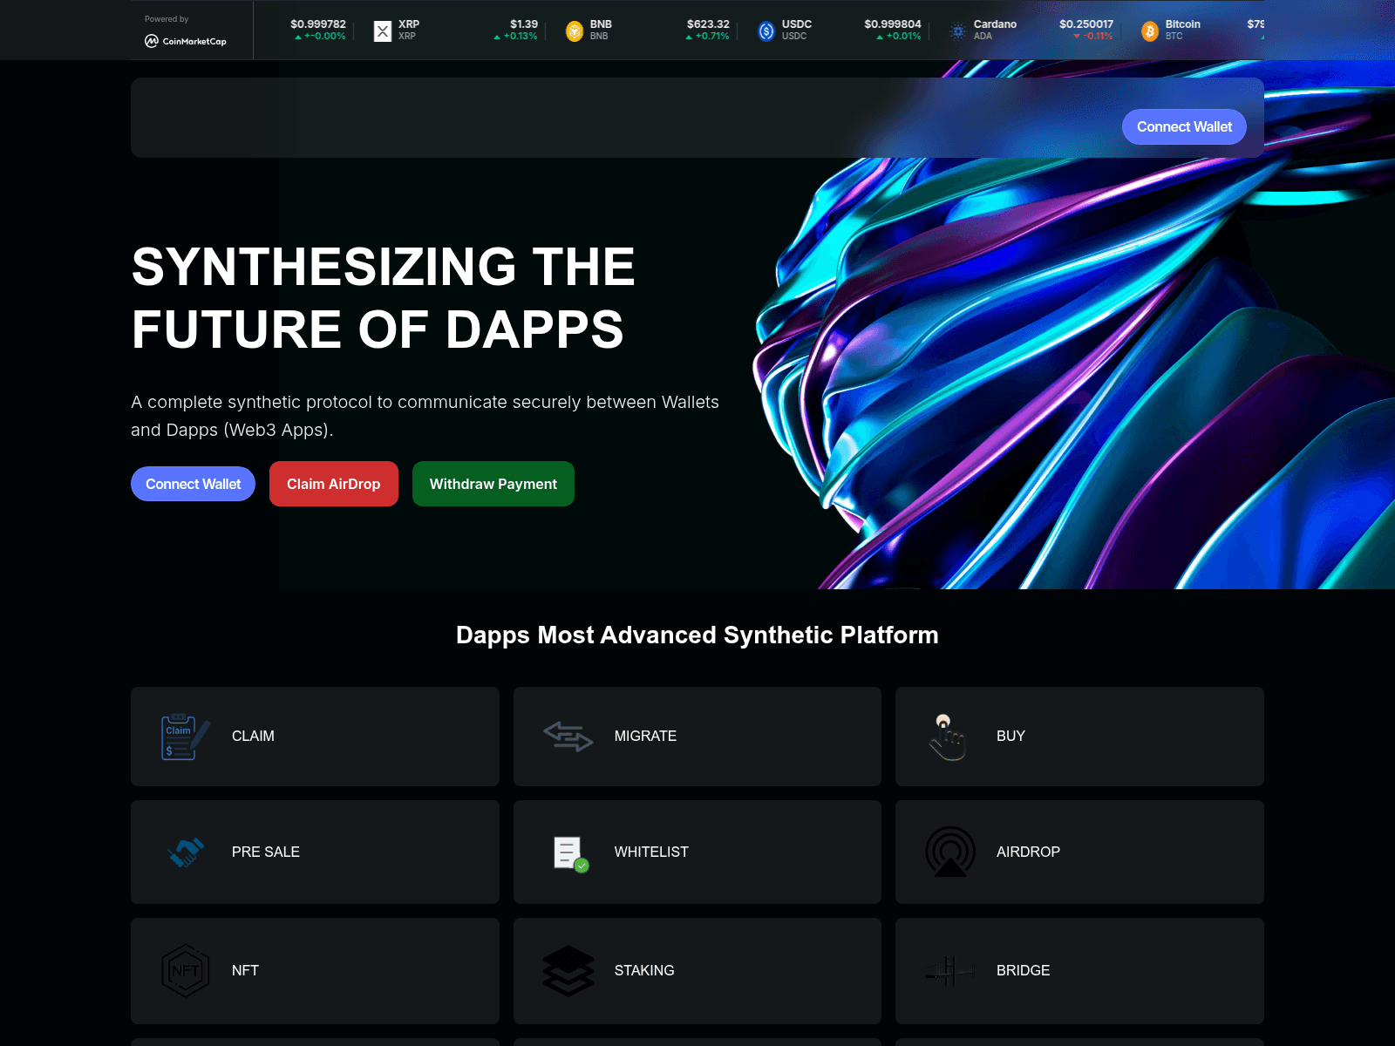Screen dimensions: 1395x1046
Task: Click the +0.13% XRP change value
Action: coord(521,37)
